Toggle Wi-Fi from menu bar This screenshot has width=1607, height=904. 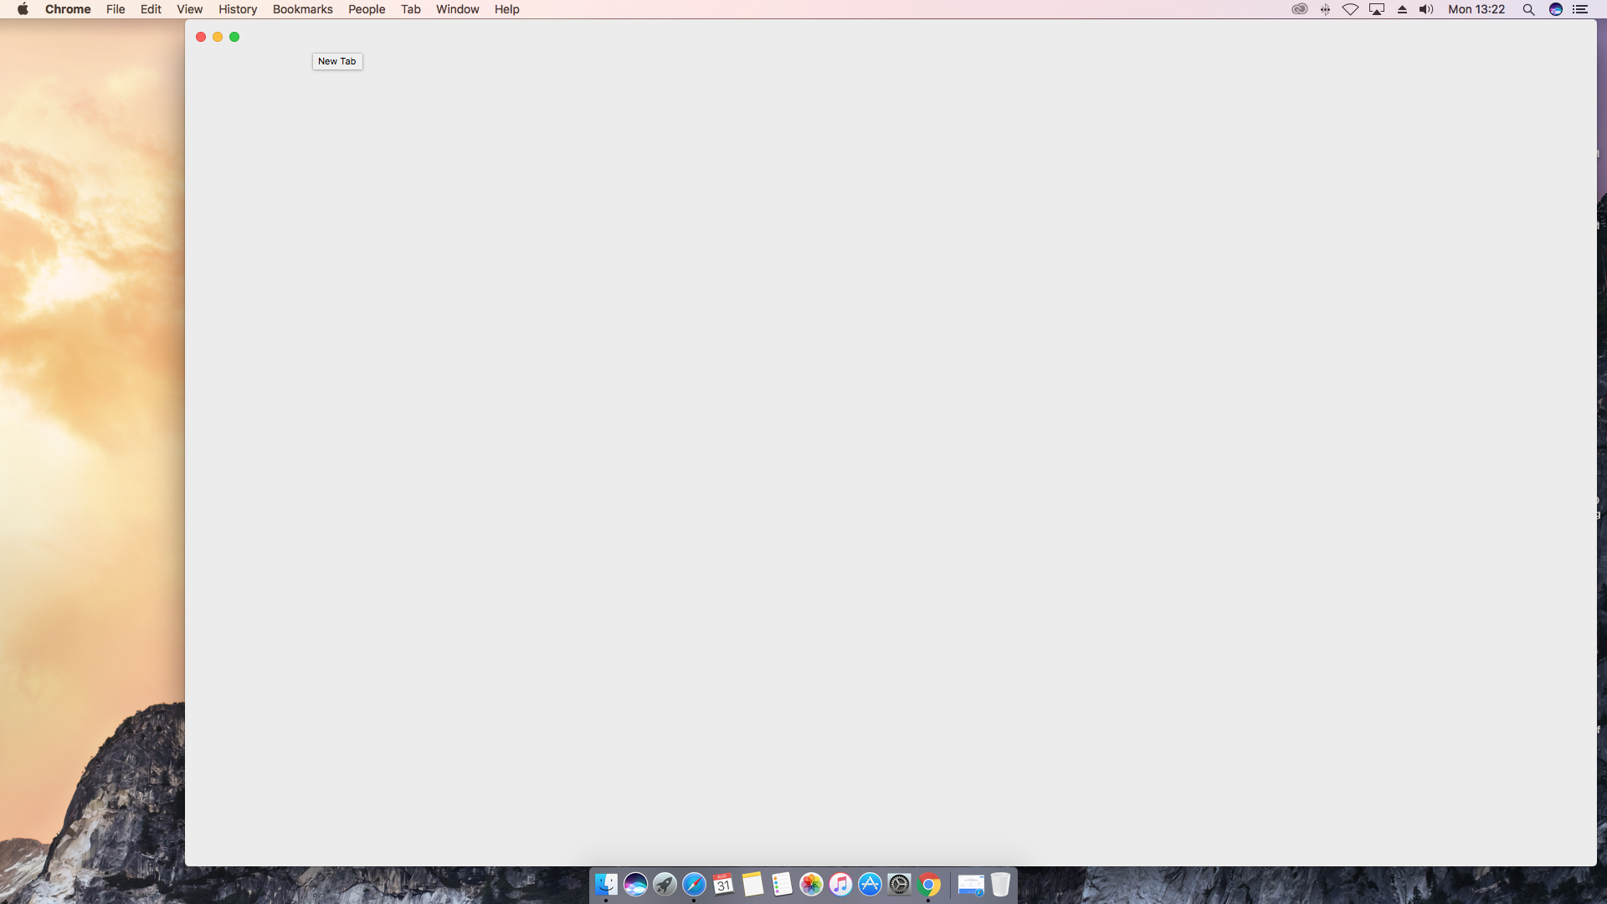(x=1348, y=10)
